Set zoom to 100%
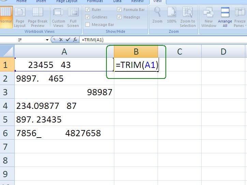The height and width of the screenshot is (185, 247). pyautogui.click(x=172, y=15)
